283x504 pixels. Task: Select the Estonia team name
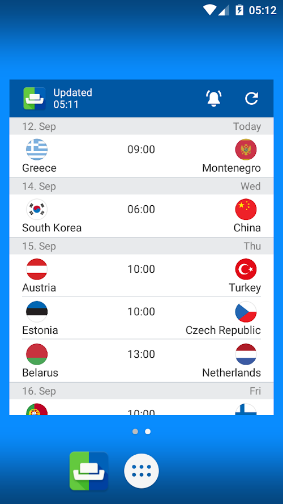coord(40,331)
